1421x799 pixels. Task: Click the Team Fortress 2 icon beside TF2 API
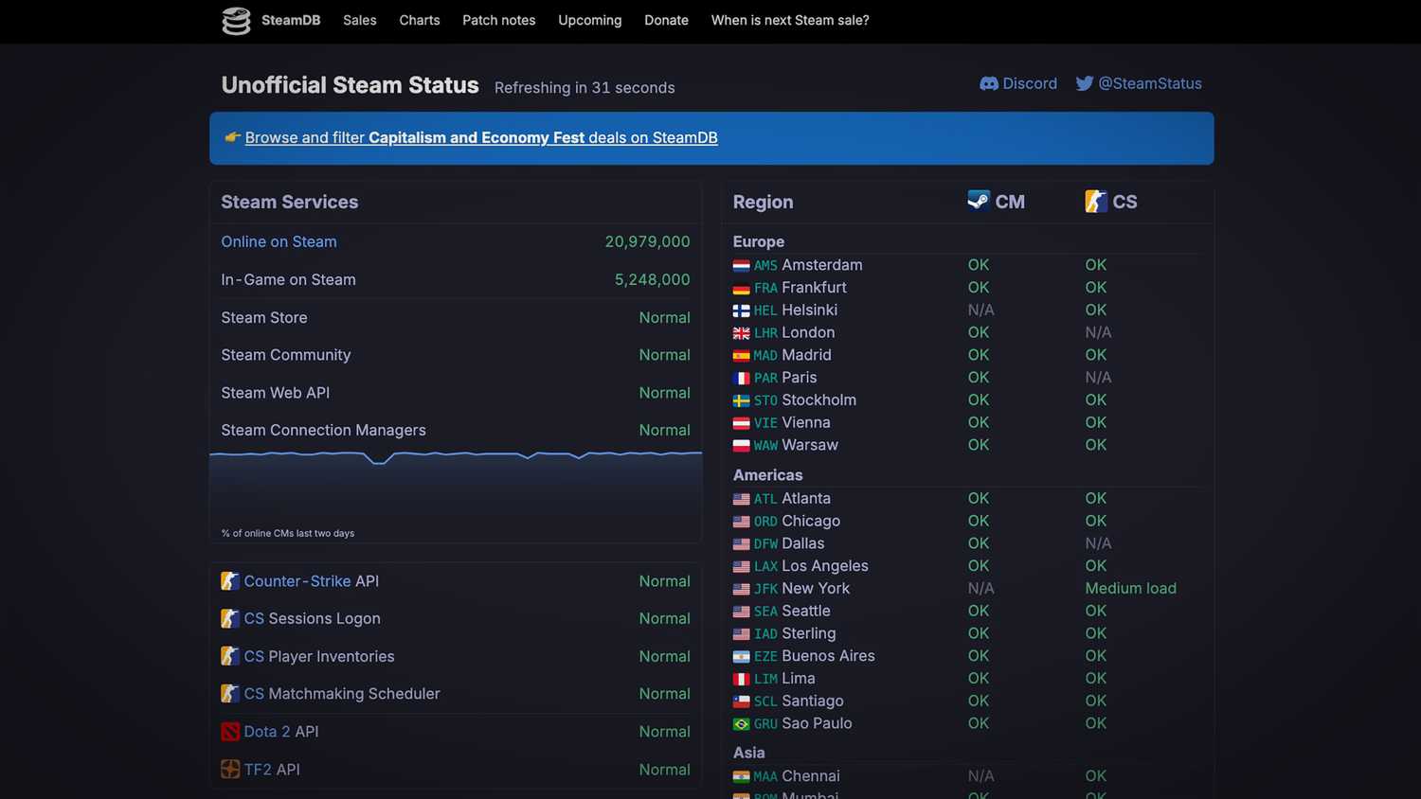(x=230, y=770)
